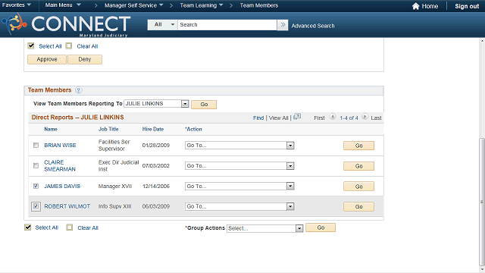This screenshot has height=273, width=485.
Task: Click the search submit double-arrow icon
Action: [x=283, y=25]
